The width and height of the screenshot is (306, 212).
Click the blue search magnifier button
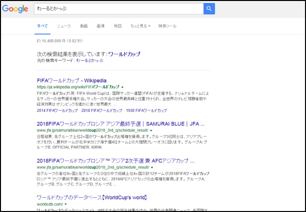pos(209,8)
